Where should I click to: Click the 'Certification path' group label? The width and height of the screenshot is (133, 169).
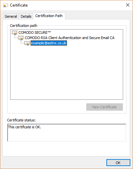24,26
